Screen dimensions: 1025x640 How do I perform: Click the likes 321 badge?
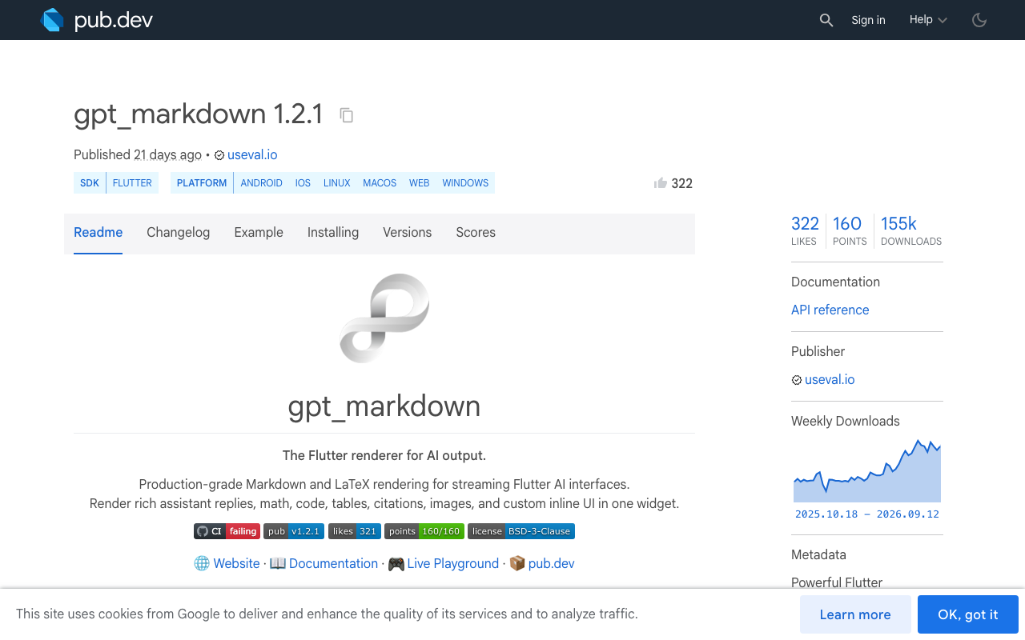(355, 531)
